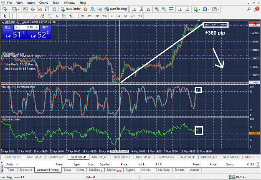Open the notification bubble showing 1
Image resolution: width=261 pixels, height=180 pixels.
tap(256, 9)
